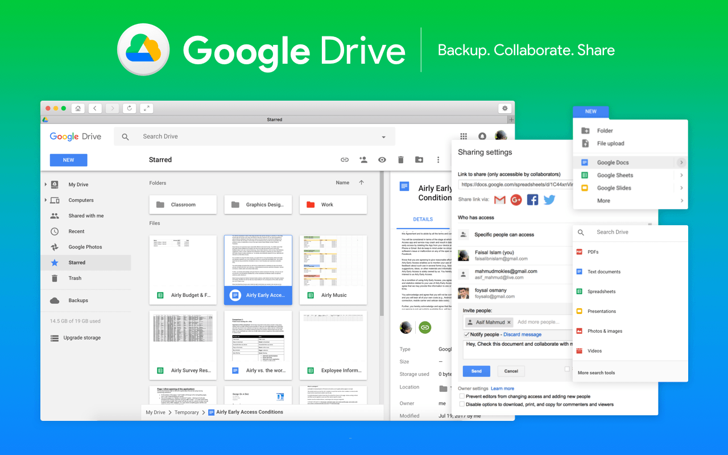Share link via Twitter icon
The height and width of the screenshot is (455, 728).
[x=549, y=200]
